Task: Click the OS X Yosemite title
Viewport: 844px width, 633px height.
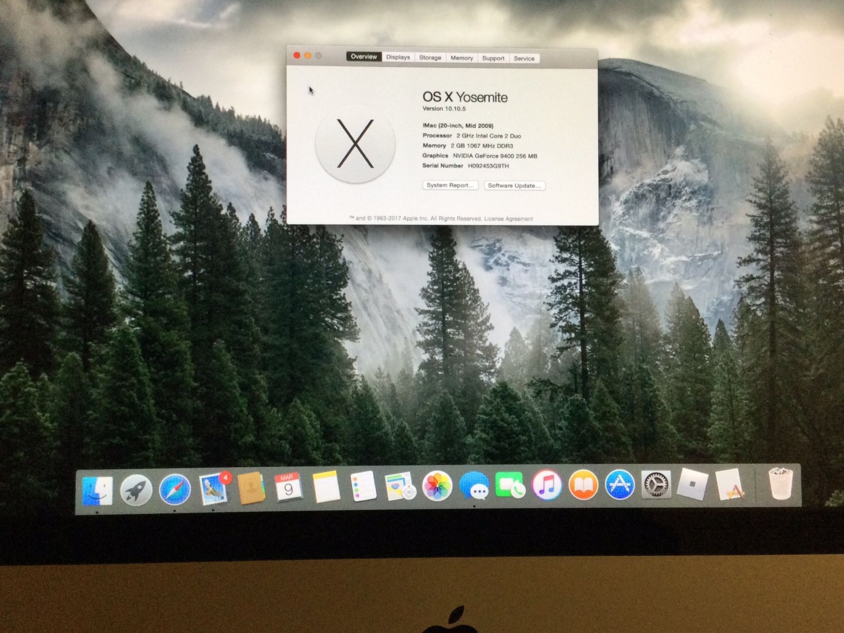Action: tap(465, 97)
